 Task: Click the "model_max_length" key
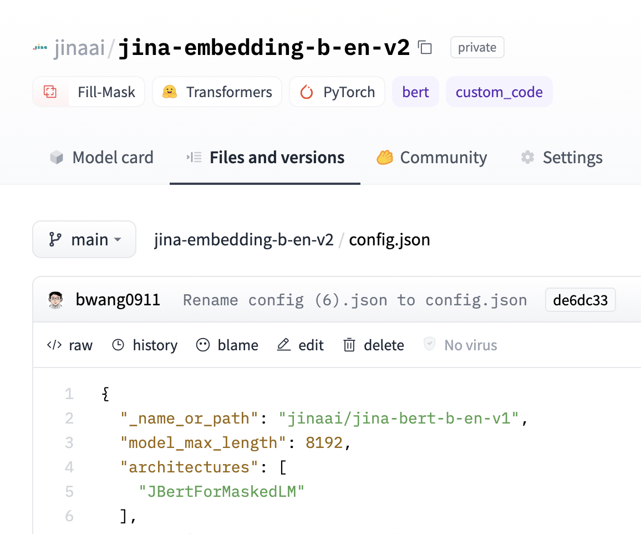point(203,443)
